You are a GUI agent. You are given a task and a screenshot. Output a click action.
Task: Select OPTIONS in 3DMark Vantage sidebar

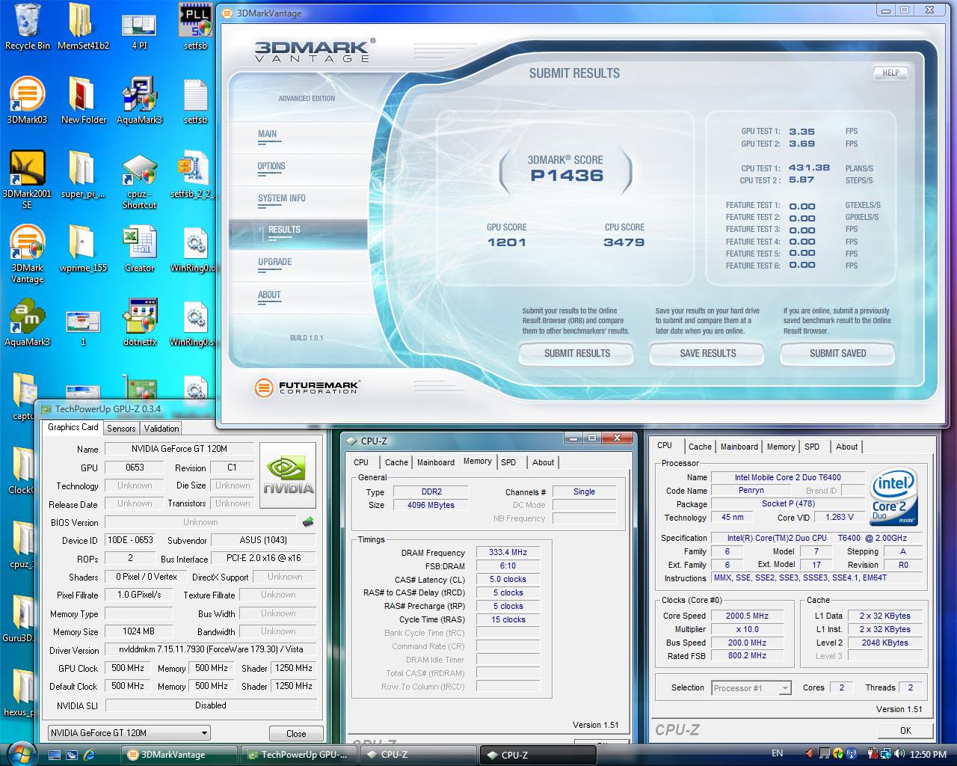pyautogui.click(x=271, y=166)
